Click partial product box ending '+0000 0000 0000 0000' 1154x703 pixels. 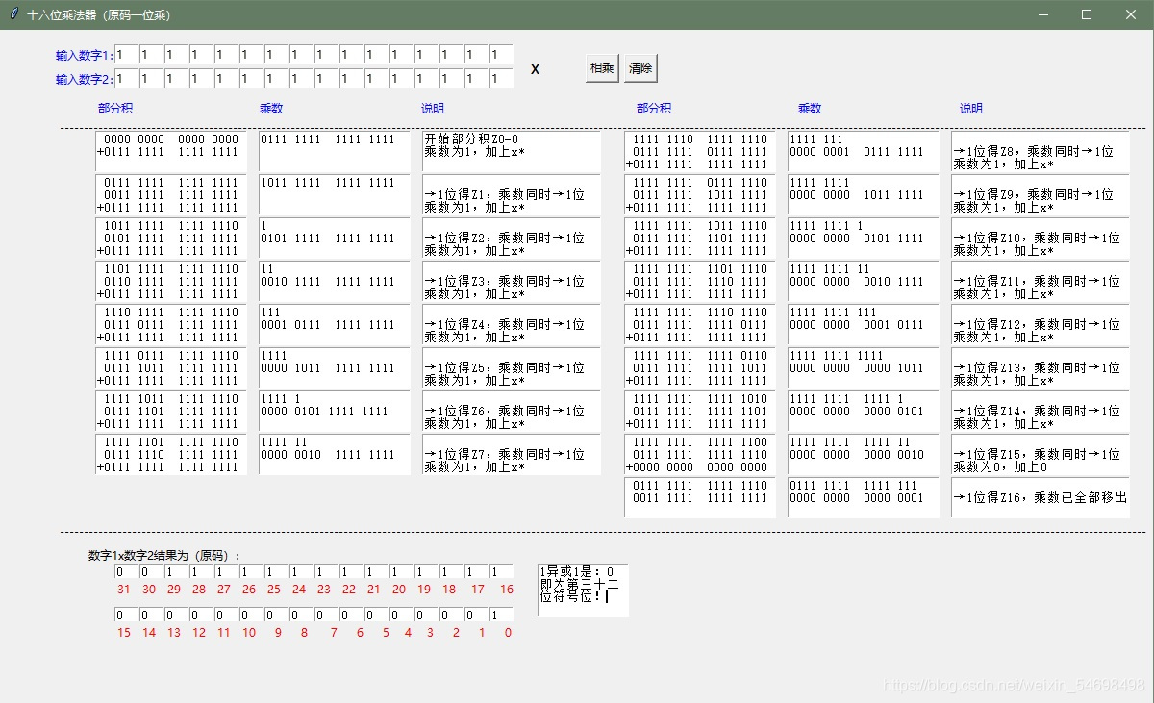[x=700, y=455]
